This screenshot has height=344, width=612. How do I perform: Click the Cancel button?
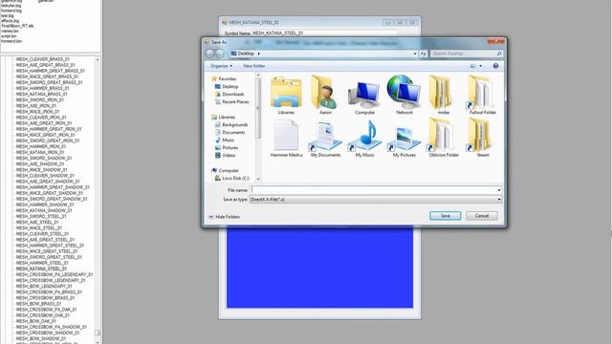coord(482,216)
